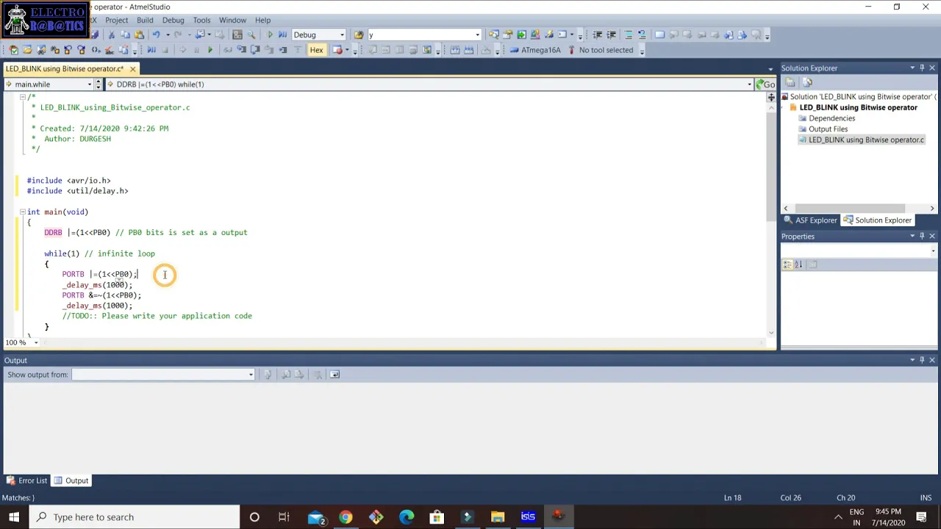Click the pin icon of the Output panel

click(922, 360)
